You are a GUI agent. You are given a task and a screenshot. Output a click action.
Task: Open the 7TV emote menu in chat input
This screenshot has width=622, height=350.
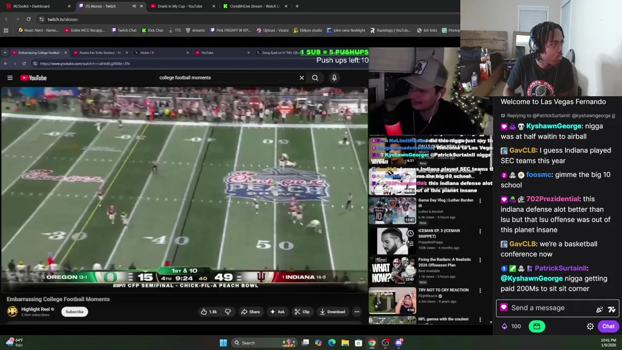point(611,309)
